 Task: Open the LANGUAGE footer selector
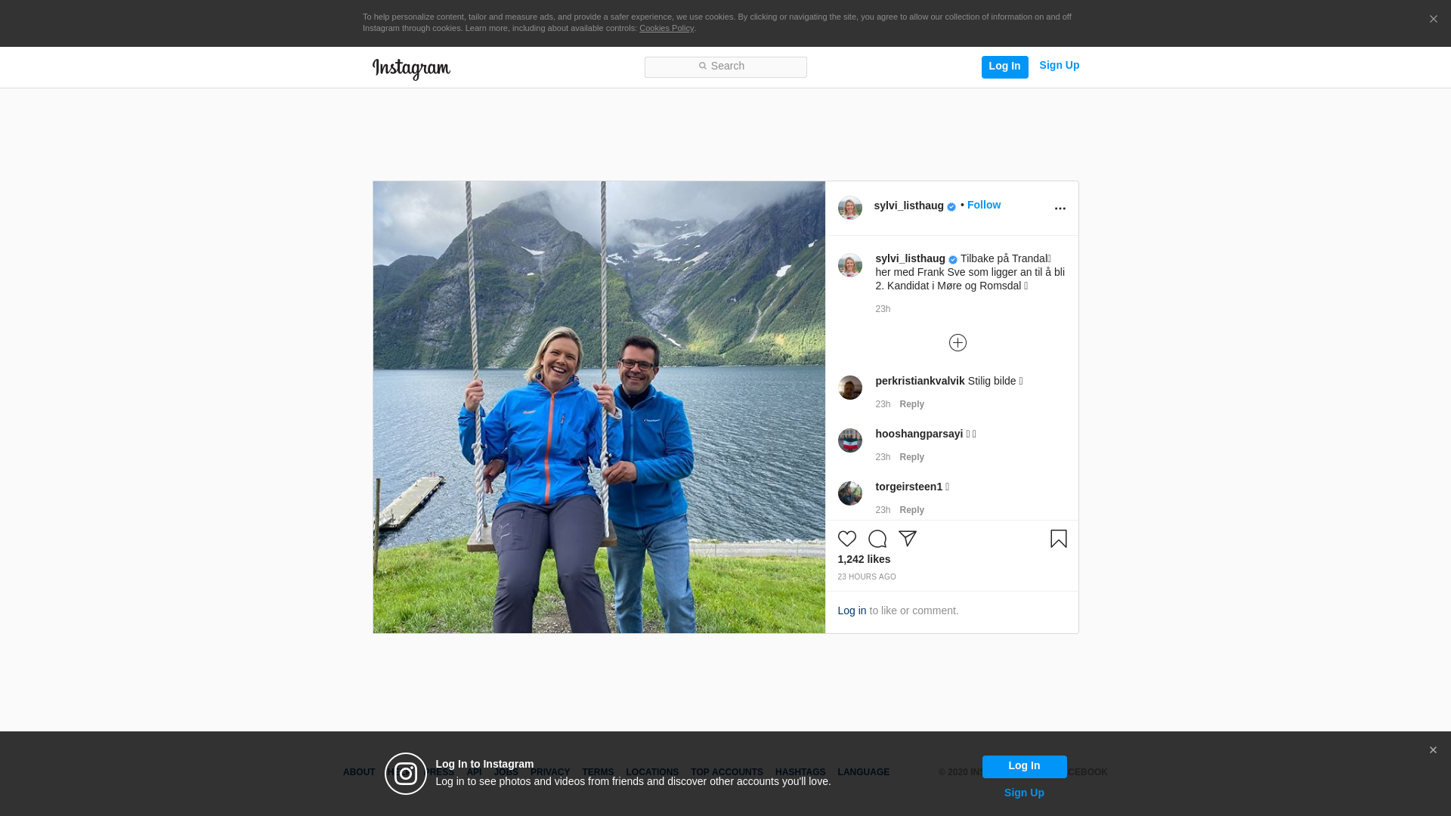pos(863,772)
